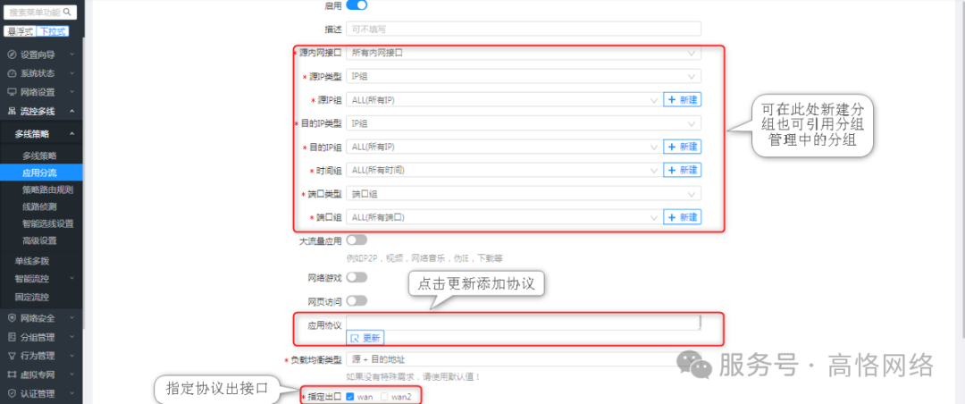Viewport: 965px width, 404px height.
Task: Select the 应用分流 menu item
Action: point(39,173)
